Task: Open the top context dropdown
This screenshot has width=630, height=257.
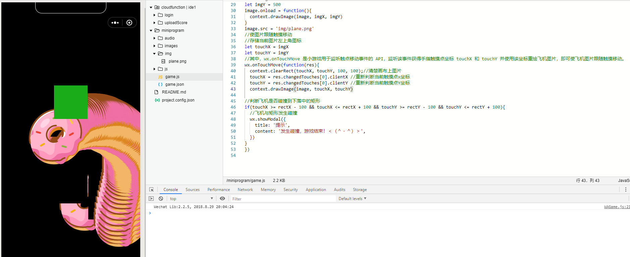Action: pos(191,199)
